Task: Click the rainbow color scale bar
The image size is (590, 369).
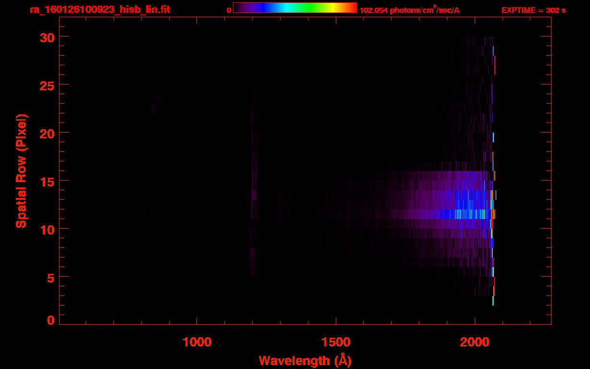Action: click(295, 8)
